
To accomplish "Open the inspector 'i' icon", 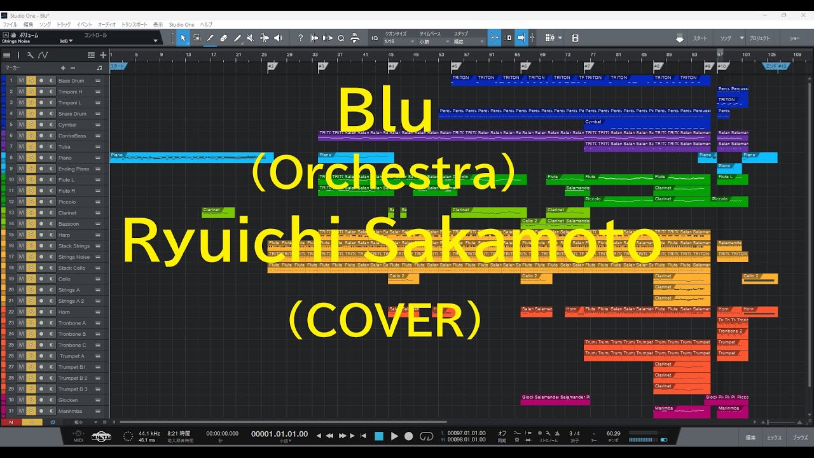I will [18, 55].
